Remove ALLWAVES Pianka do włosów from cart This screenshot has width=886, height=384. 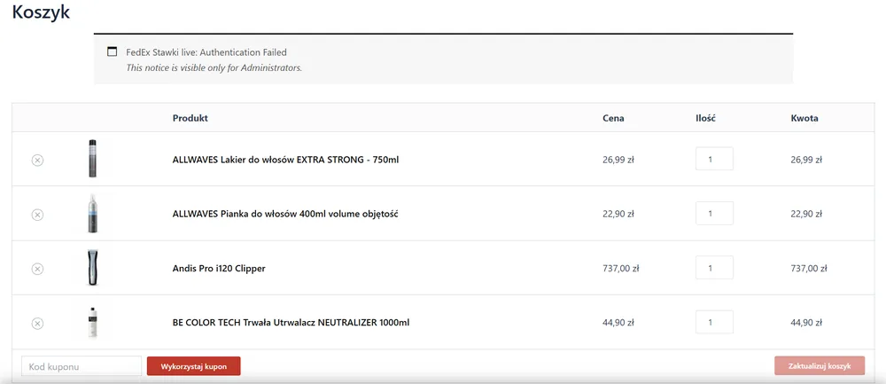pyautogui.click(x=37, y=215)
